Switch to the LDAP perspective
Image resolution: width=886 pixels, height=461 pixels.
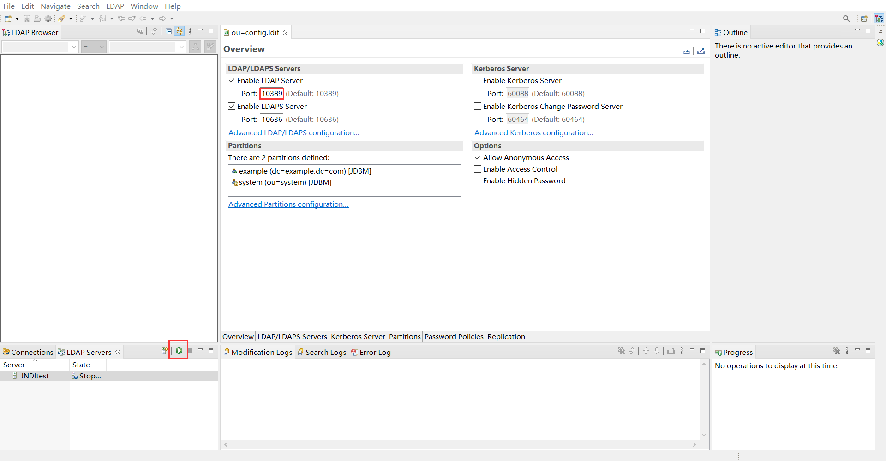[x=879, y=18]
